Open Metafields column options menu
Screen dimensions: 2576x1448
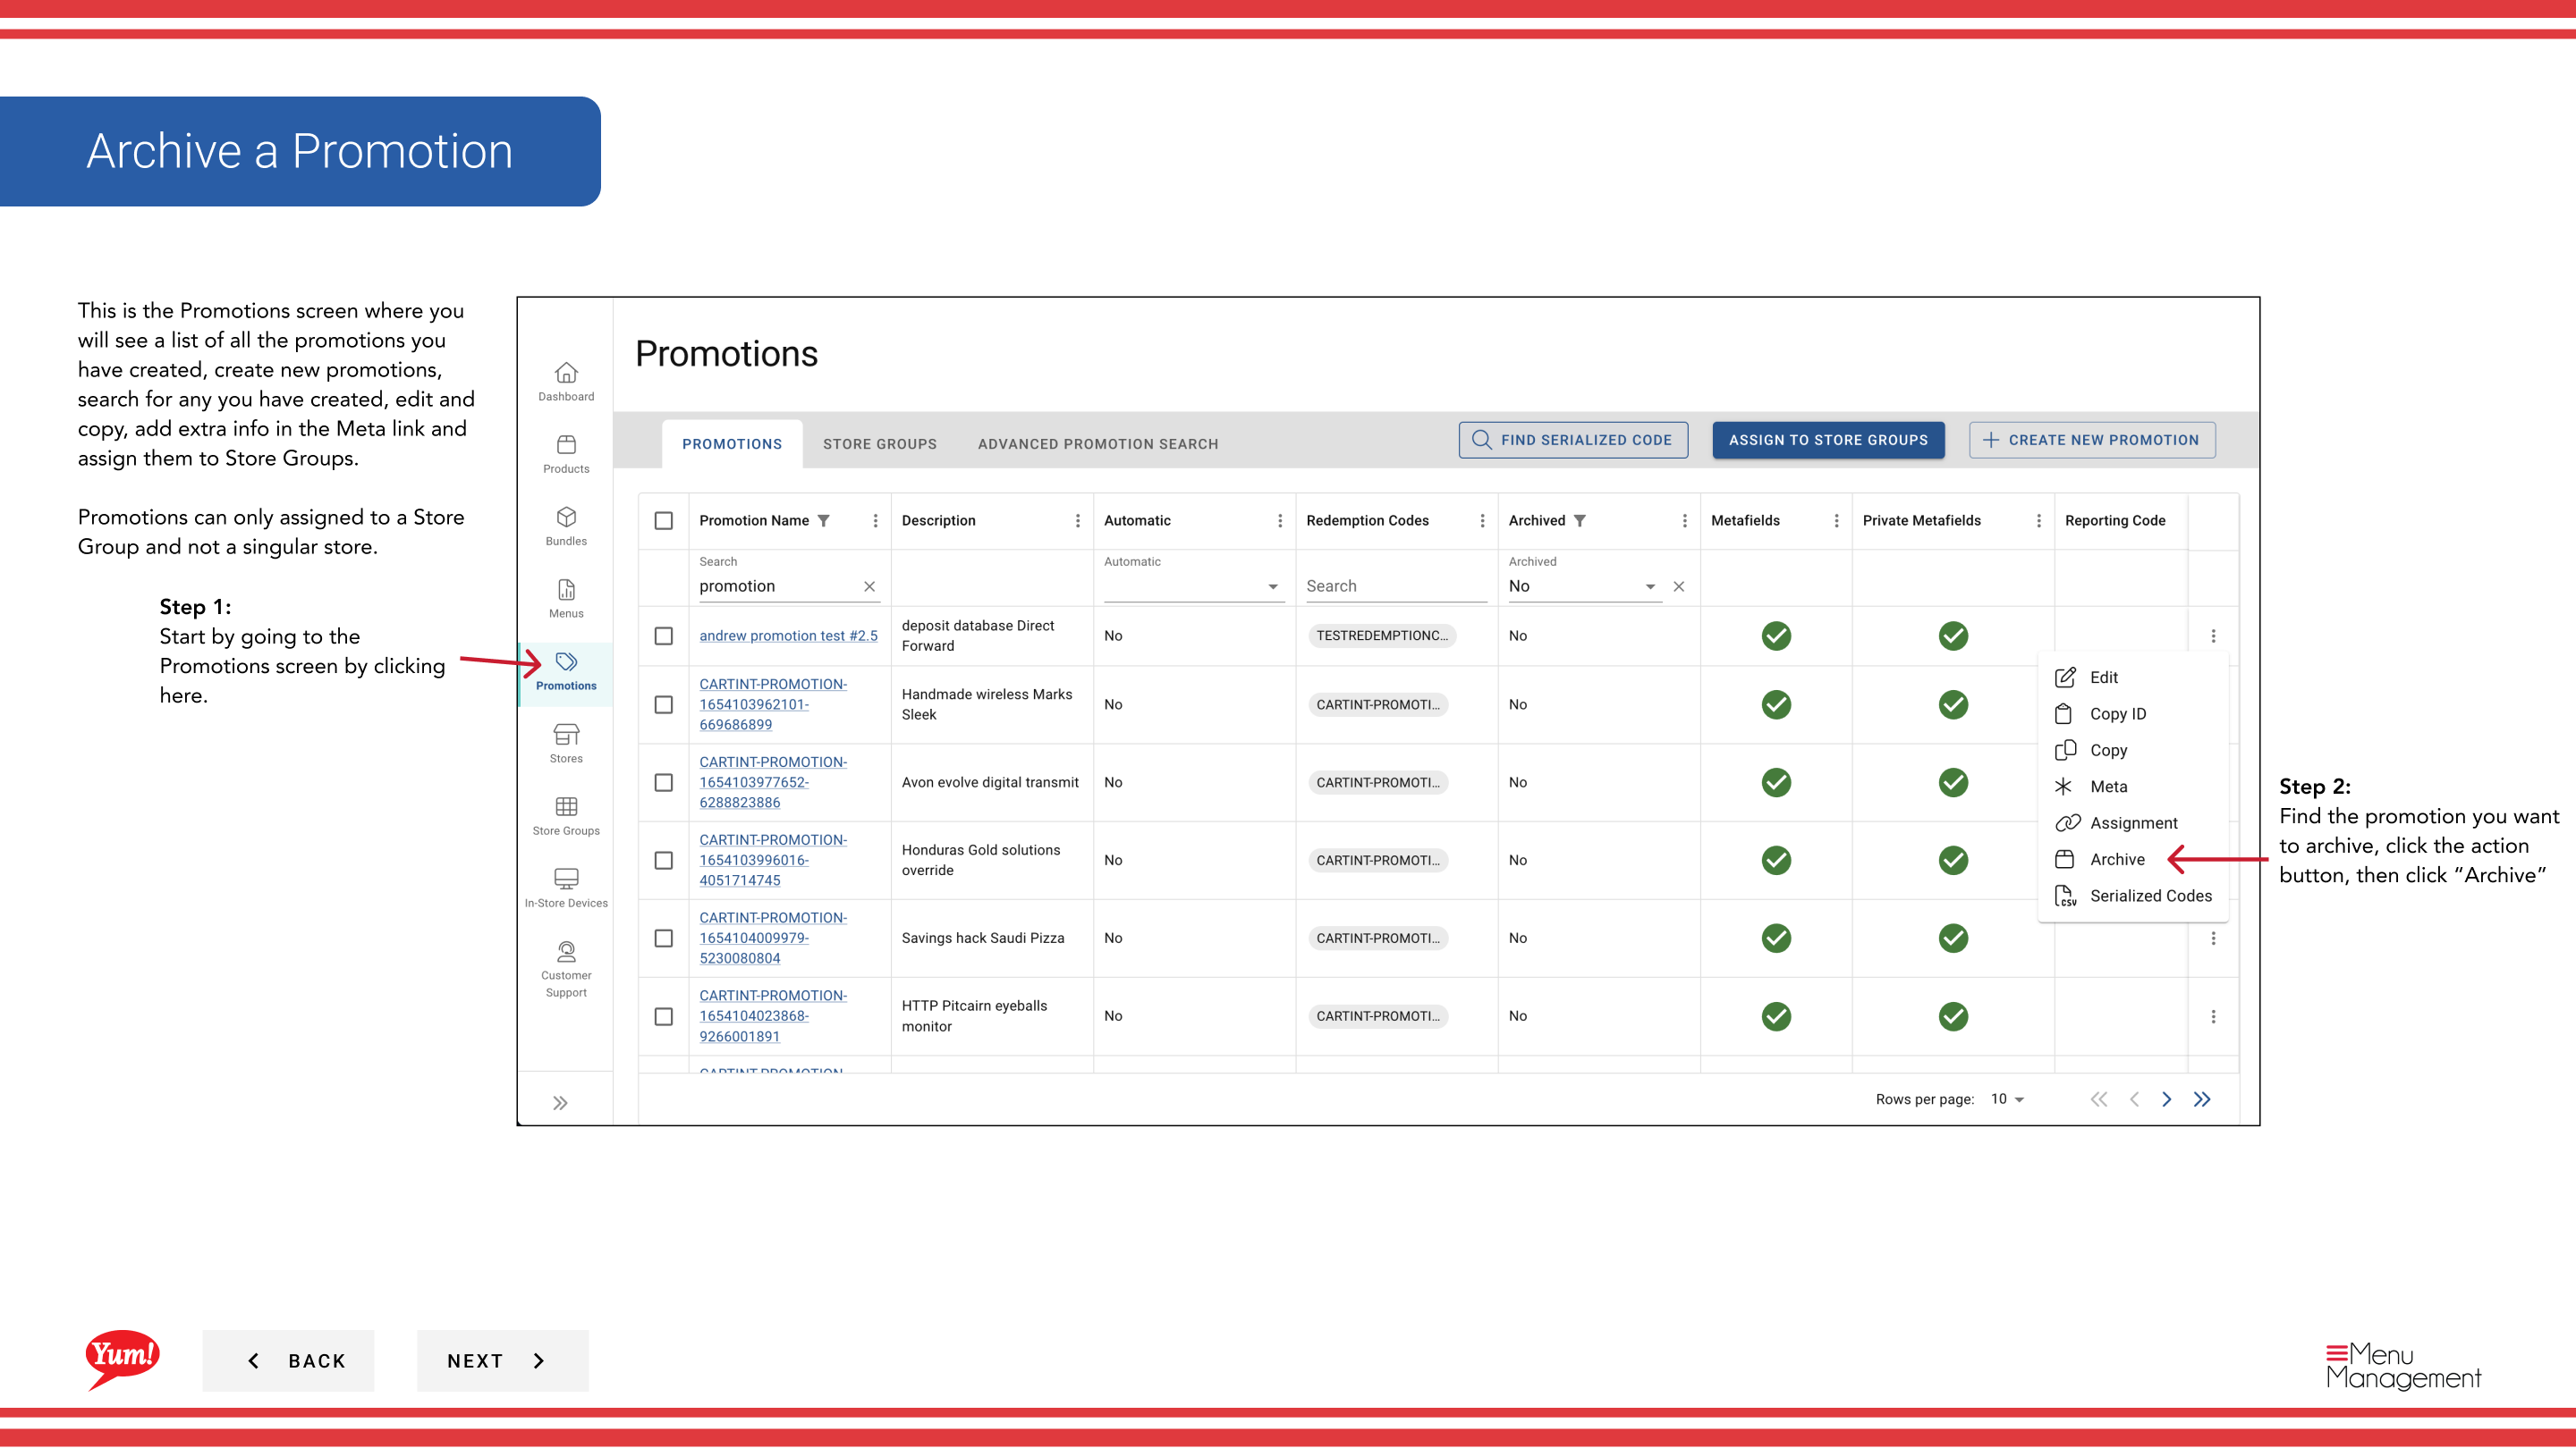click(1836, 520)
